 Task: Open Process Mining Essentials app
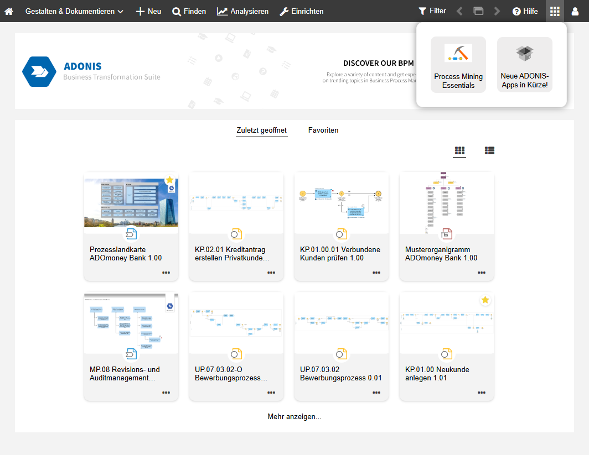click(x=458, y=65)
